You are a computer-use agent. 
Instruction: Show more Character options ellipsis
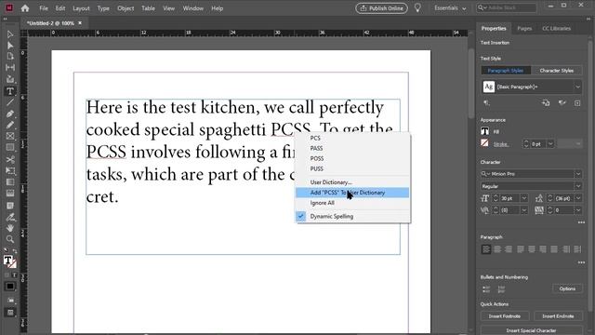point(581,222)
